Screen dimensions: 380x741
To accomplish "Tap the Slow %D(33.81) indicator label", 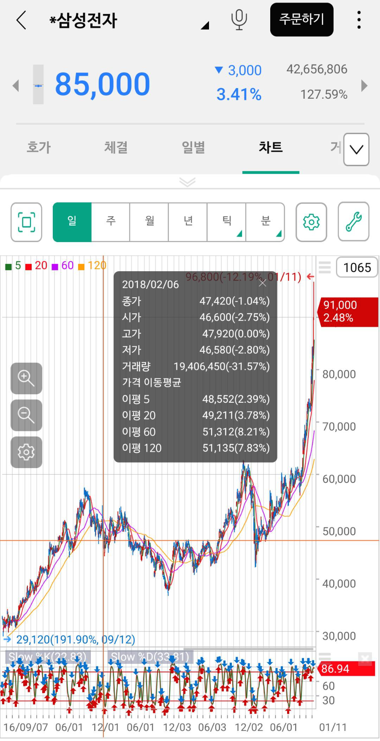I will pos(150,657).
